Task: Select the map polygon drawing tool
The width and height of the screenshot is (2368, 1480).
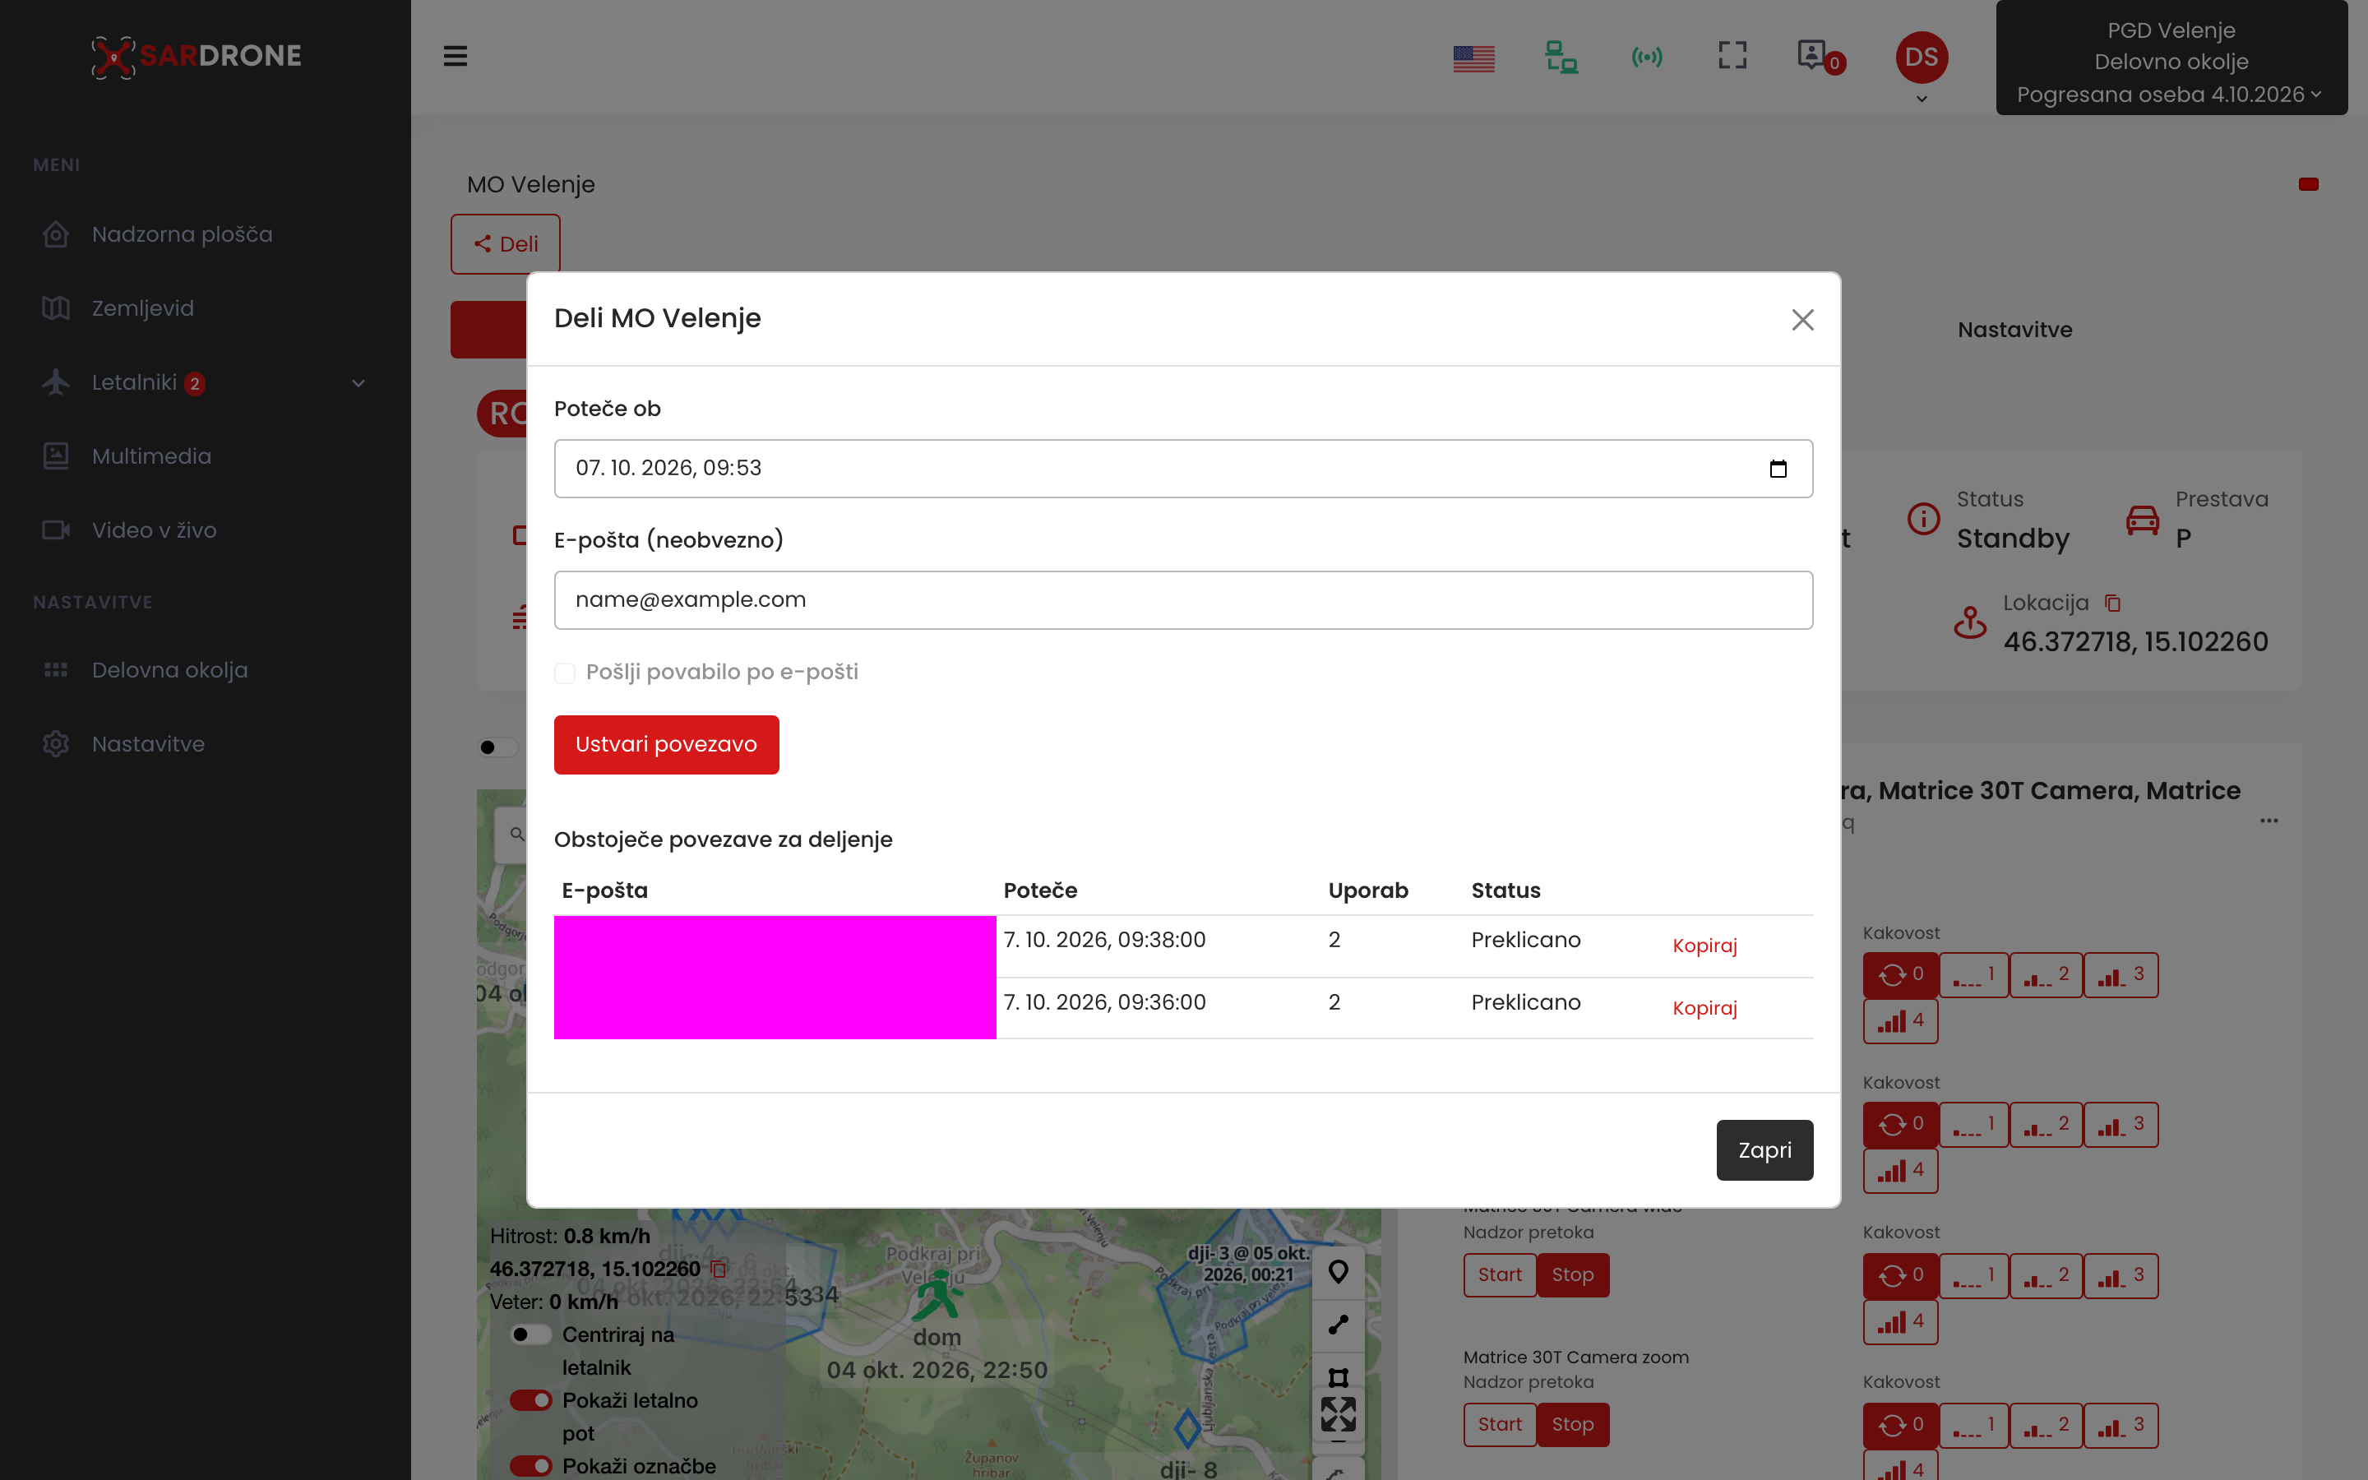Action: coord(1338,1377)
